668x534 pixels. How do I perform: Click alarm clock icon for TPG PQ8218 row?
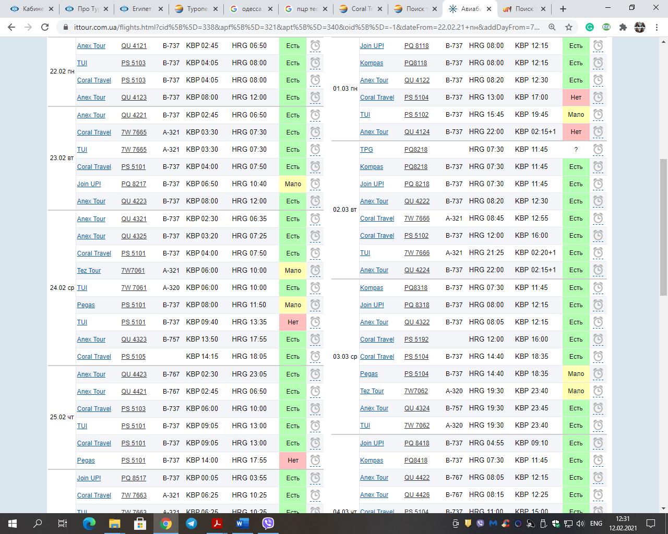[598, 150]
